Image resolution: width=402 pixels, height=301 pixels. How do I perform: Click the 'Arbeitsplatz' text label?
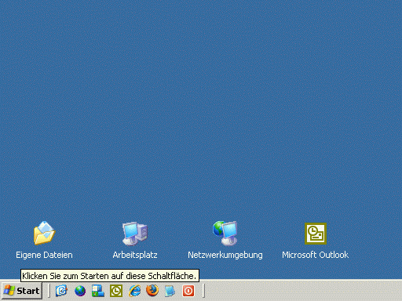click(135, 255)
